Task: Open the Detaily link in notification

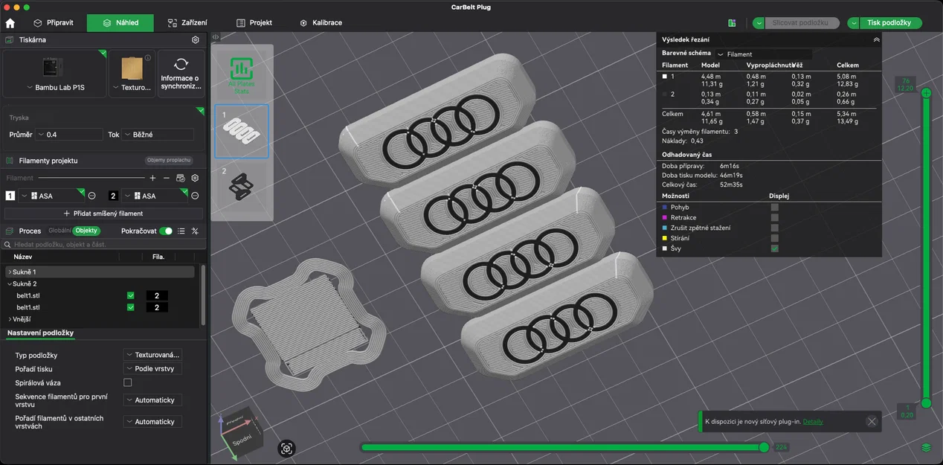Action: [813, 422]
